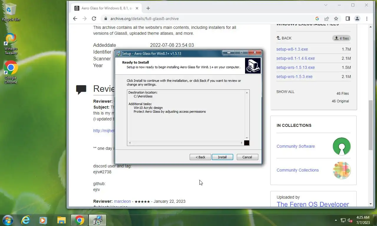Click the Destination location text in summary
The image size is (377, 226).
click(143, 92)
